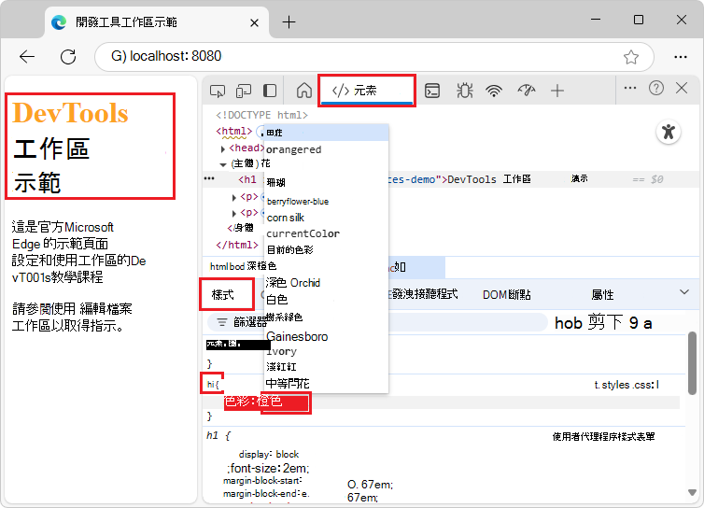Expand the second p element node
The height and width of the screenshot is (508, 704).
[234, 213]
